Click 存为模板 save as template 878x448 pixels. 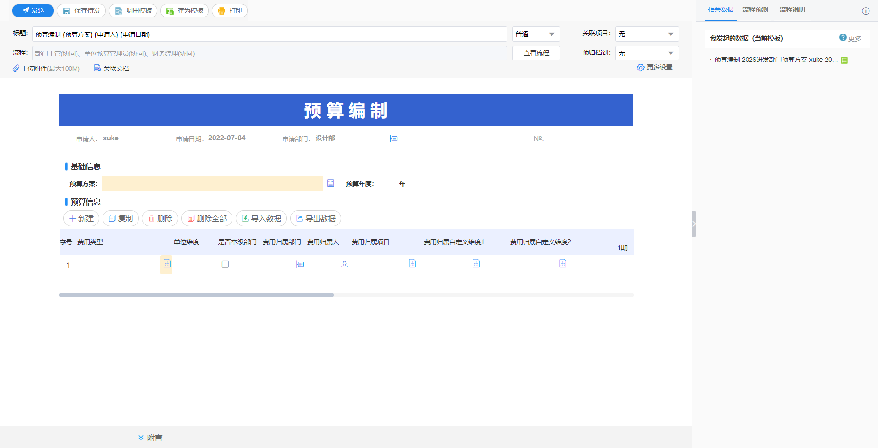[x=185, y=10]
